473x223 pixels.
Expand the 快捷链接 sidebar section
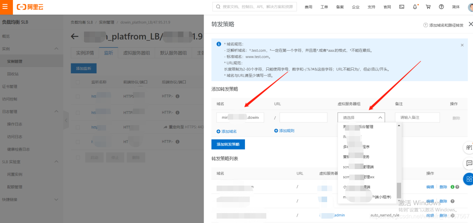[56, 200]
